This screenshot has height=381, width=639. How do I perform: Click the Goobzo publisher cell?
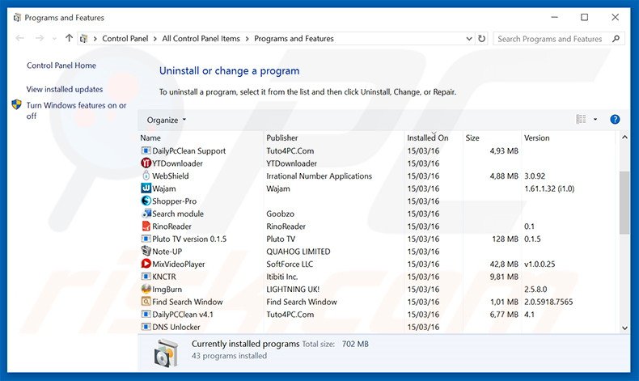click(281, 214)
